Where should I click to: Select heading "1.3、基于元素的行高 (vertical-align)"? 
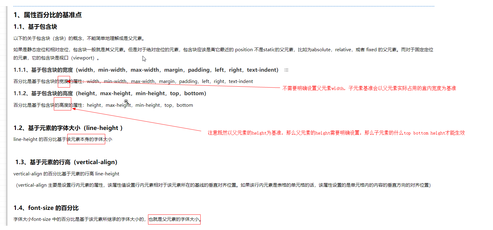coord(66,162)
